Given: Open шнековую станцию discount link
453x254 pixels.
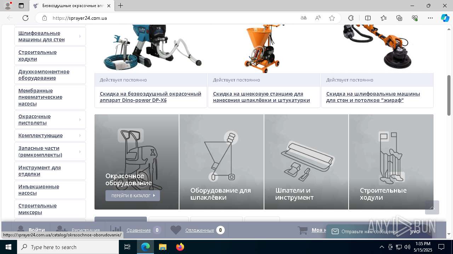Looking at the screenshot, I should tap(262, 97).
